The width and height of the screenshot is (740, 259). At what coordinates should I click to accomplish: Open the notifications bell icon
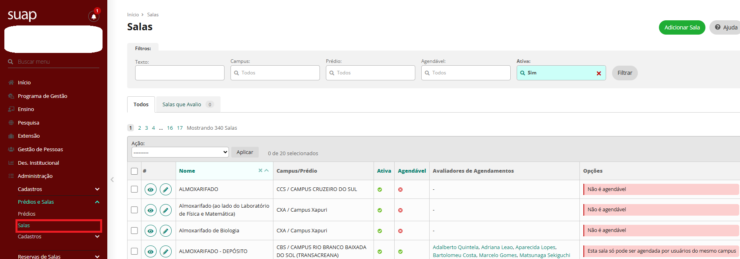(93, 17)
